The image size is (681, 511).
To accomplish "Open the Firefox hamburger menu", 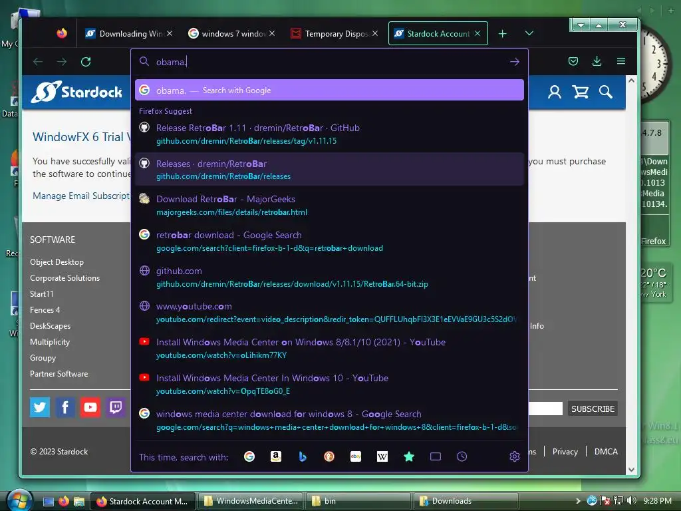I will point(621,61).
